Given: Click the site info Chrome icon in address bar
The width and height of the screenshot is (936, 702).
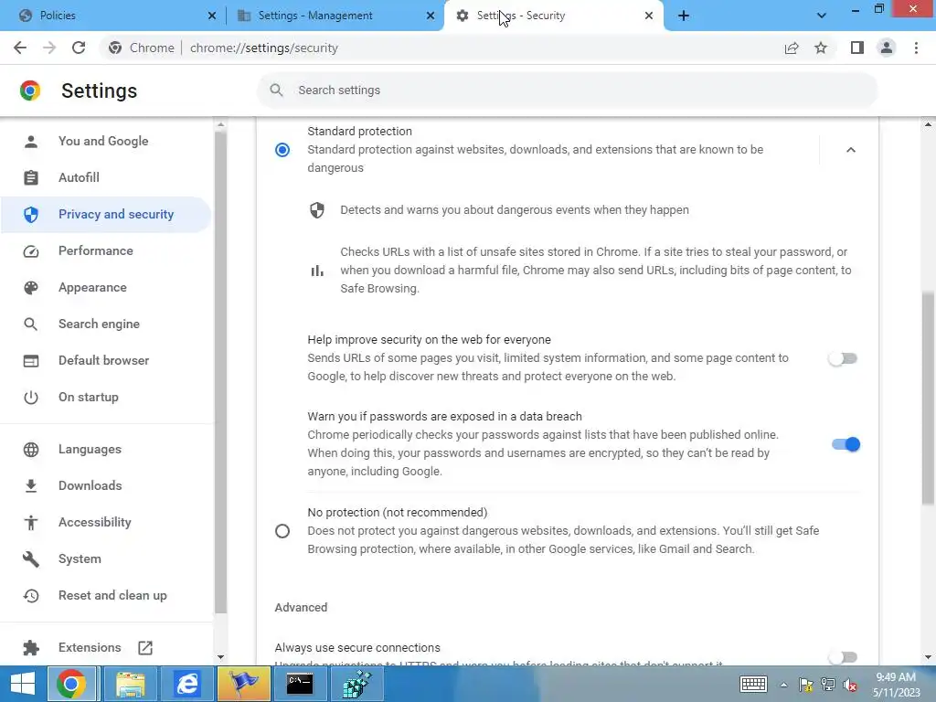Looking at the screenshot, I should point(115,48).
